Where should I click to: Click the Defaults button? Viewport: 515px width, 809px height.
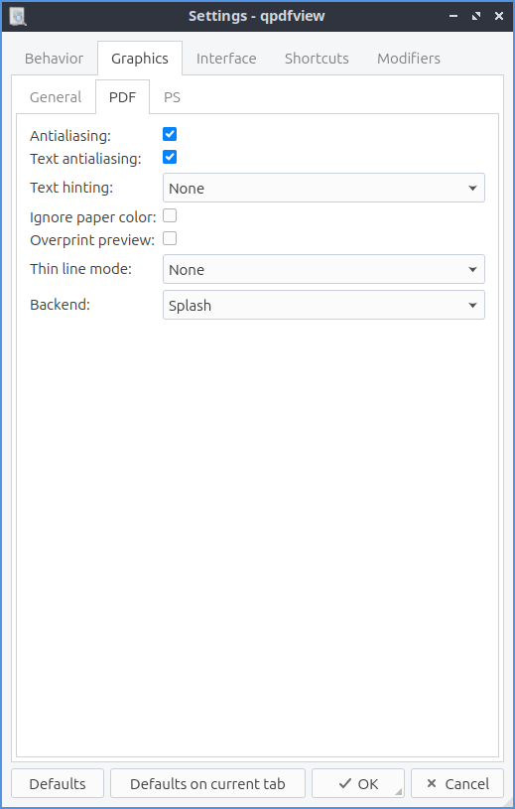point(58,784)
